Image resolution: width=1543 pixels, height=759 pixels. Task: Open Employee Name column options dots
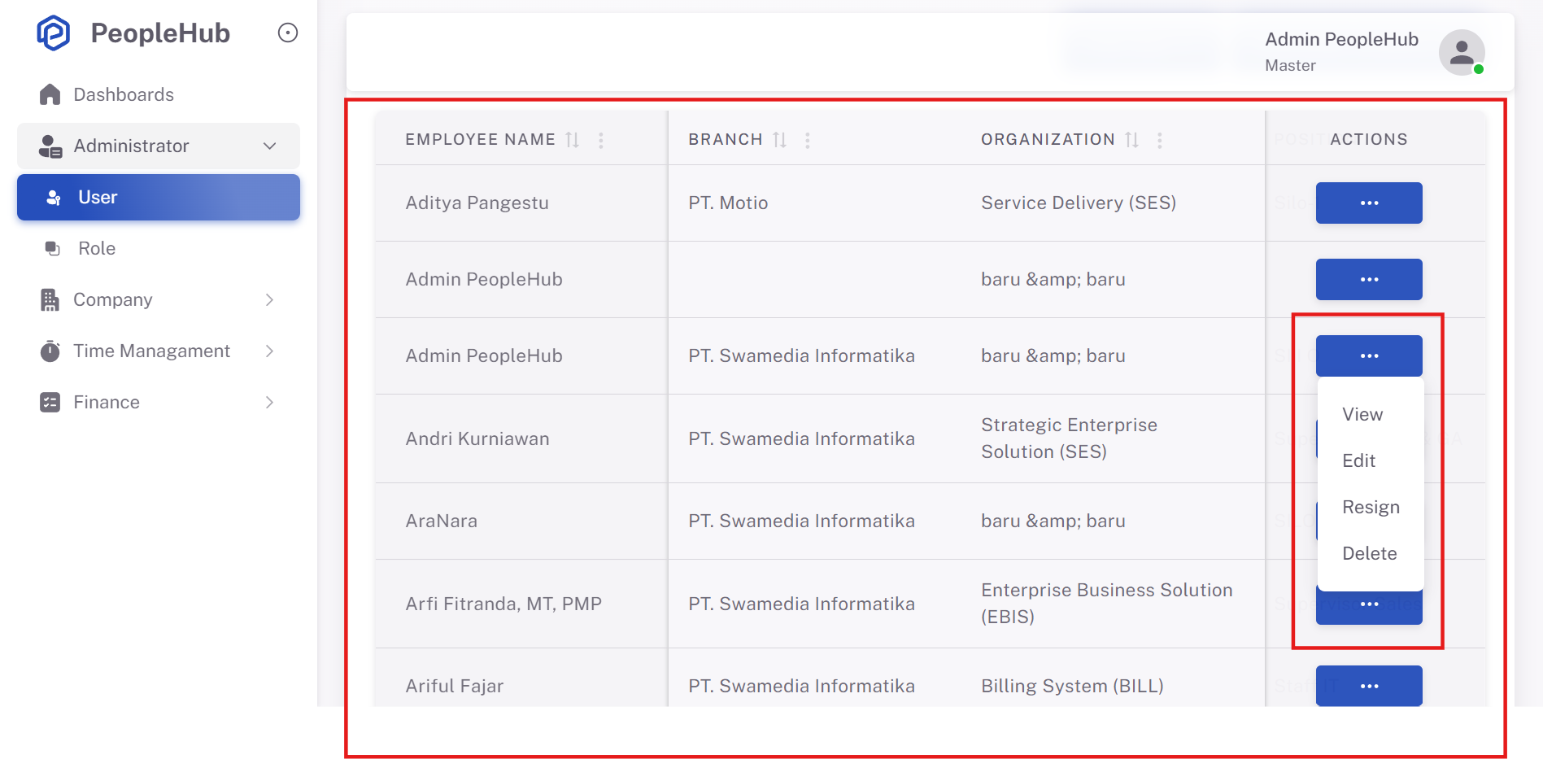pos(601,140)
